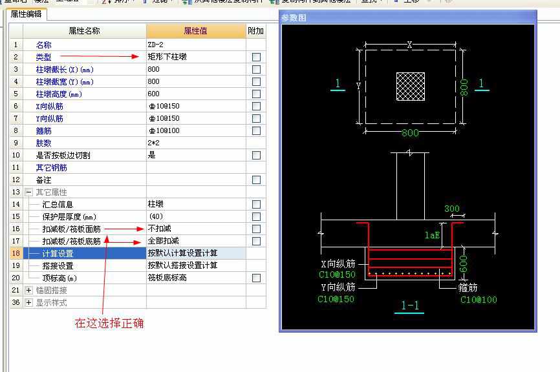Viewport: 560px width, 372px height.
Task: Edit the 柱墩截宽(Y) value 800
Action: (196, 81)
